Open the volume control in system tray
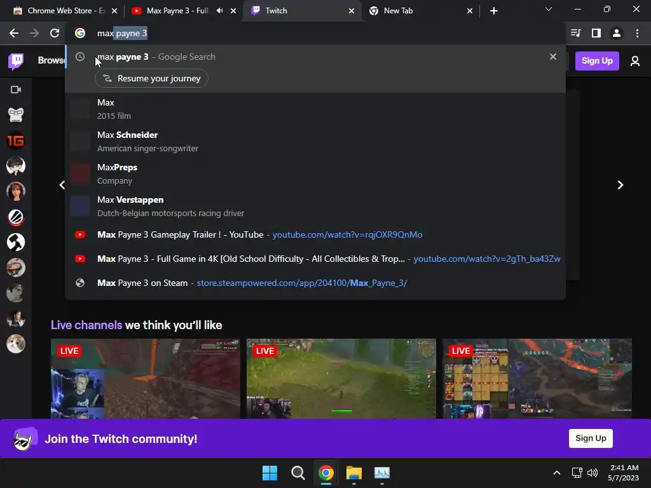The height and width of the screenshot is (488, 651). pos(593,473)
